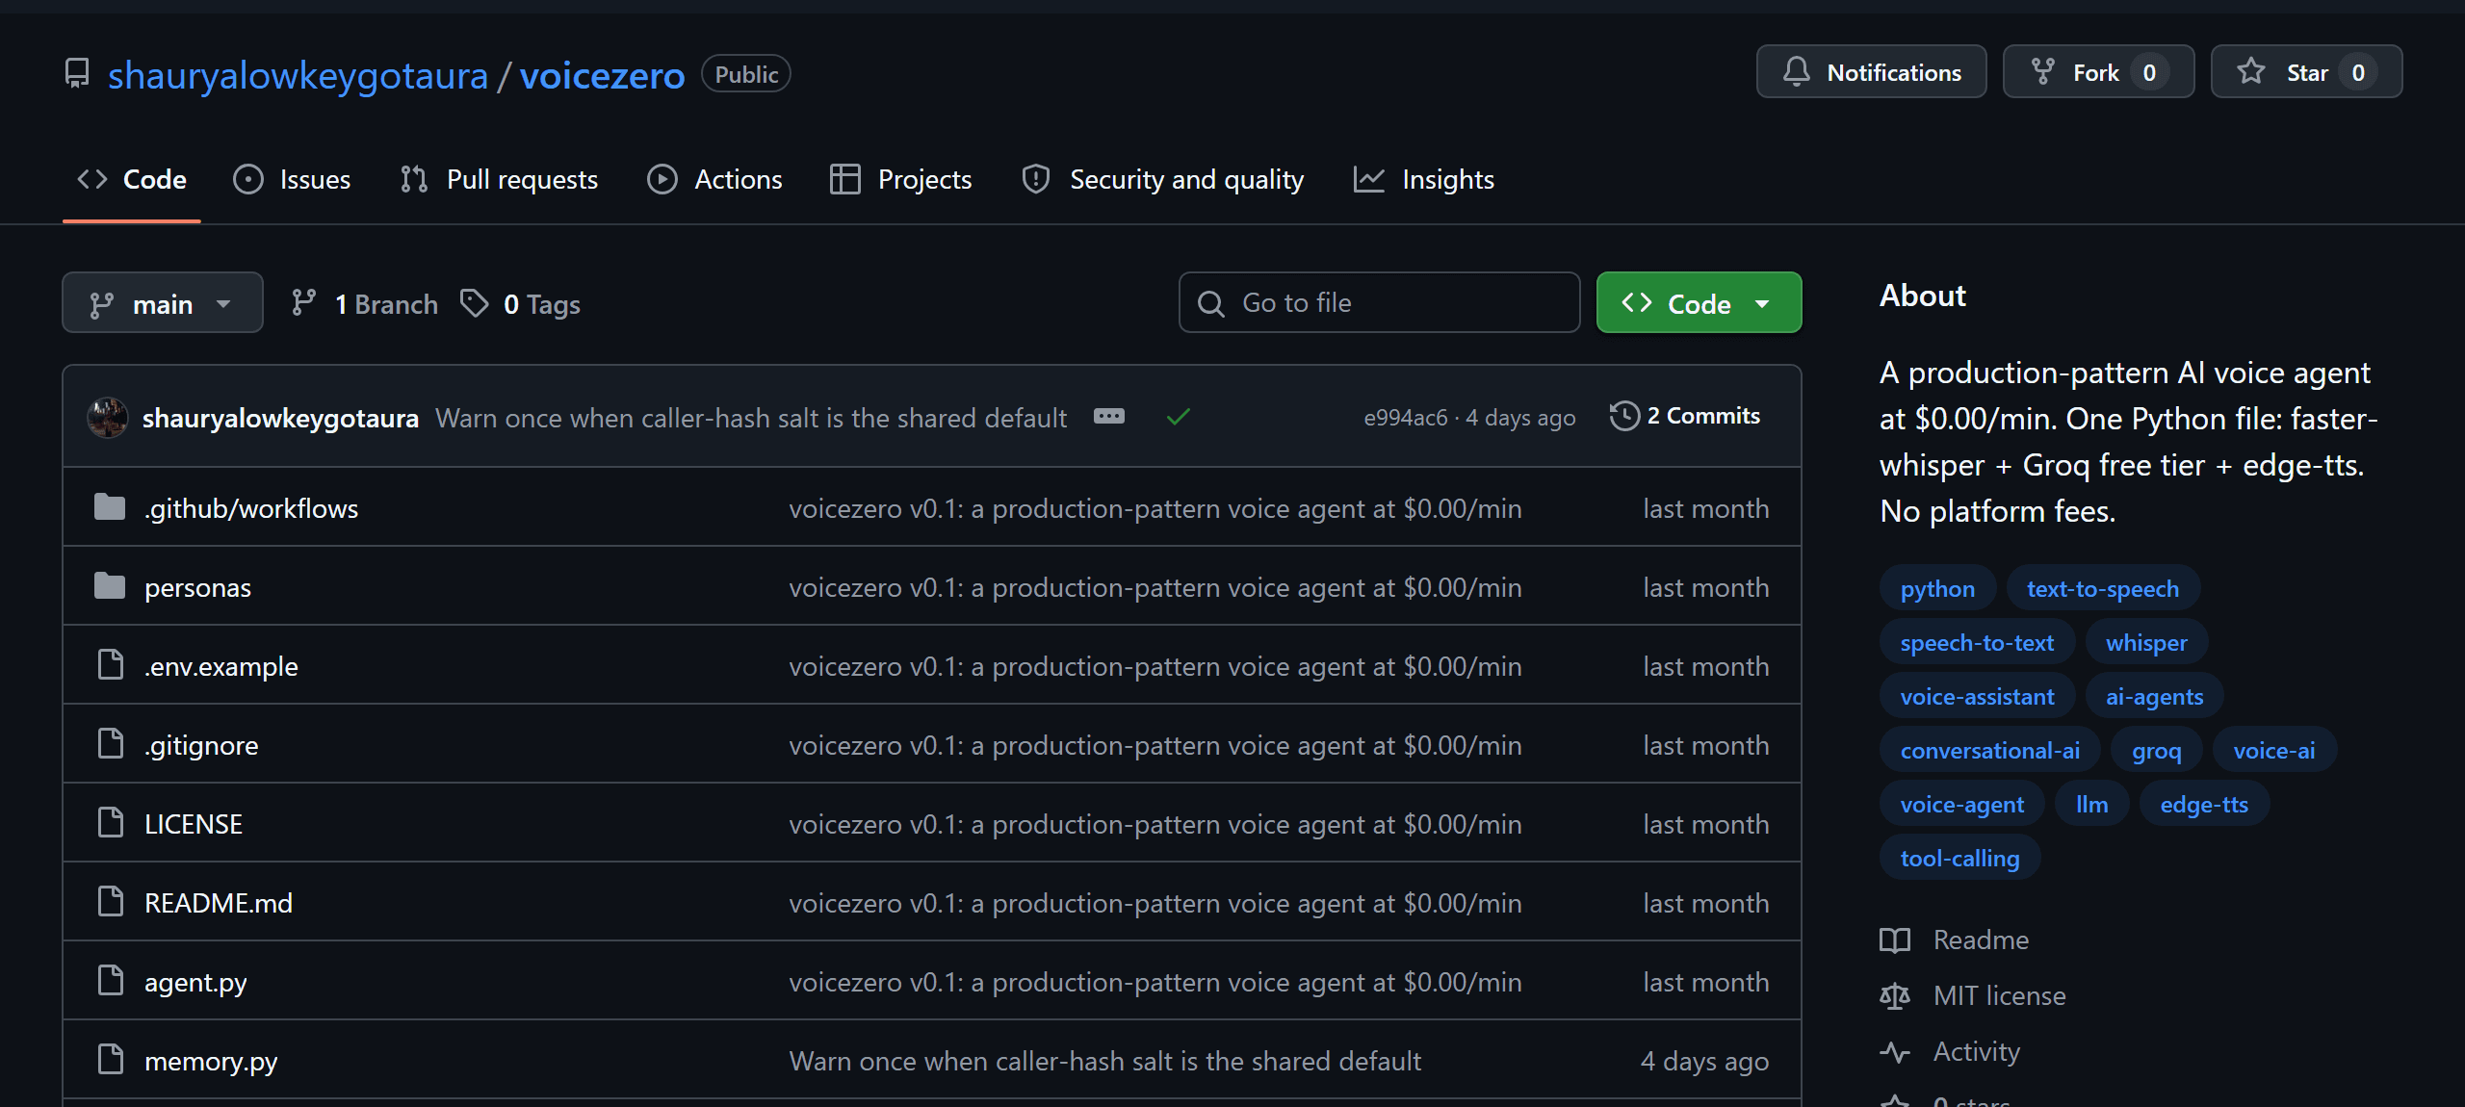The width and height of the screenshot is (2465, 1107).
Task: Open the .env.example file
Action: point(221,666)
